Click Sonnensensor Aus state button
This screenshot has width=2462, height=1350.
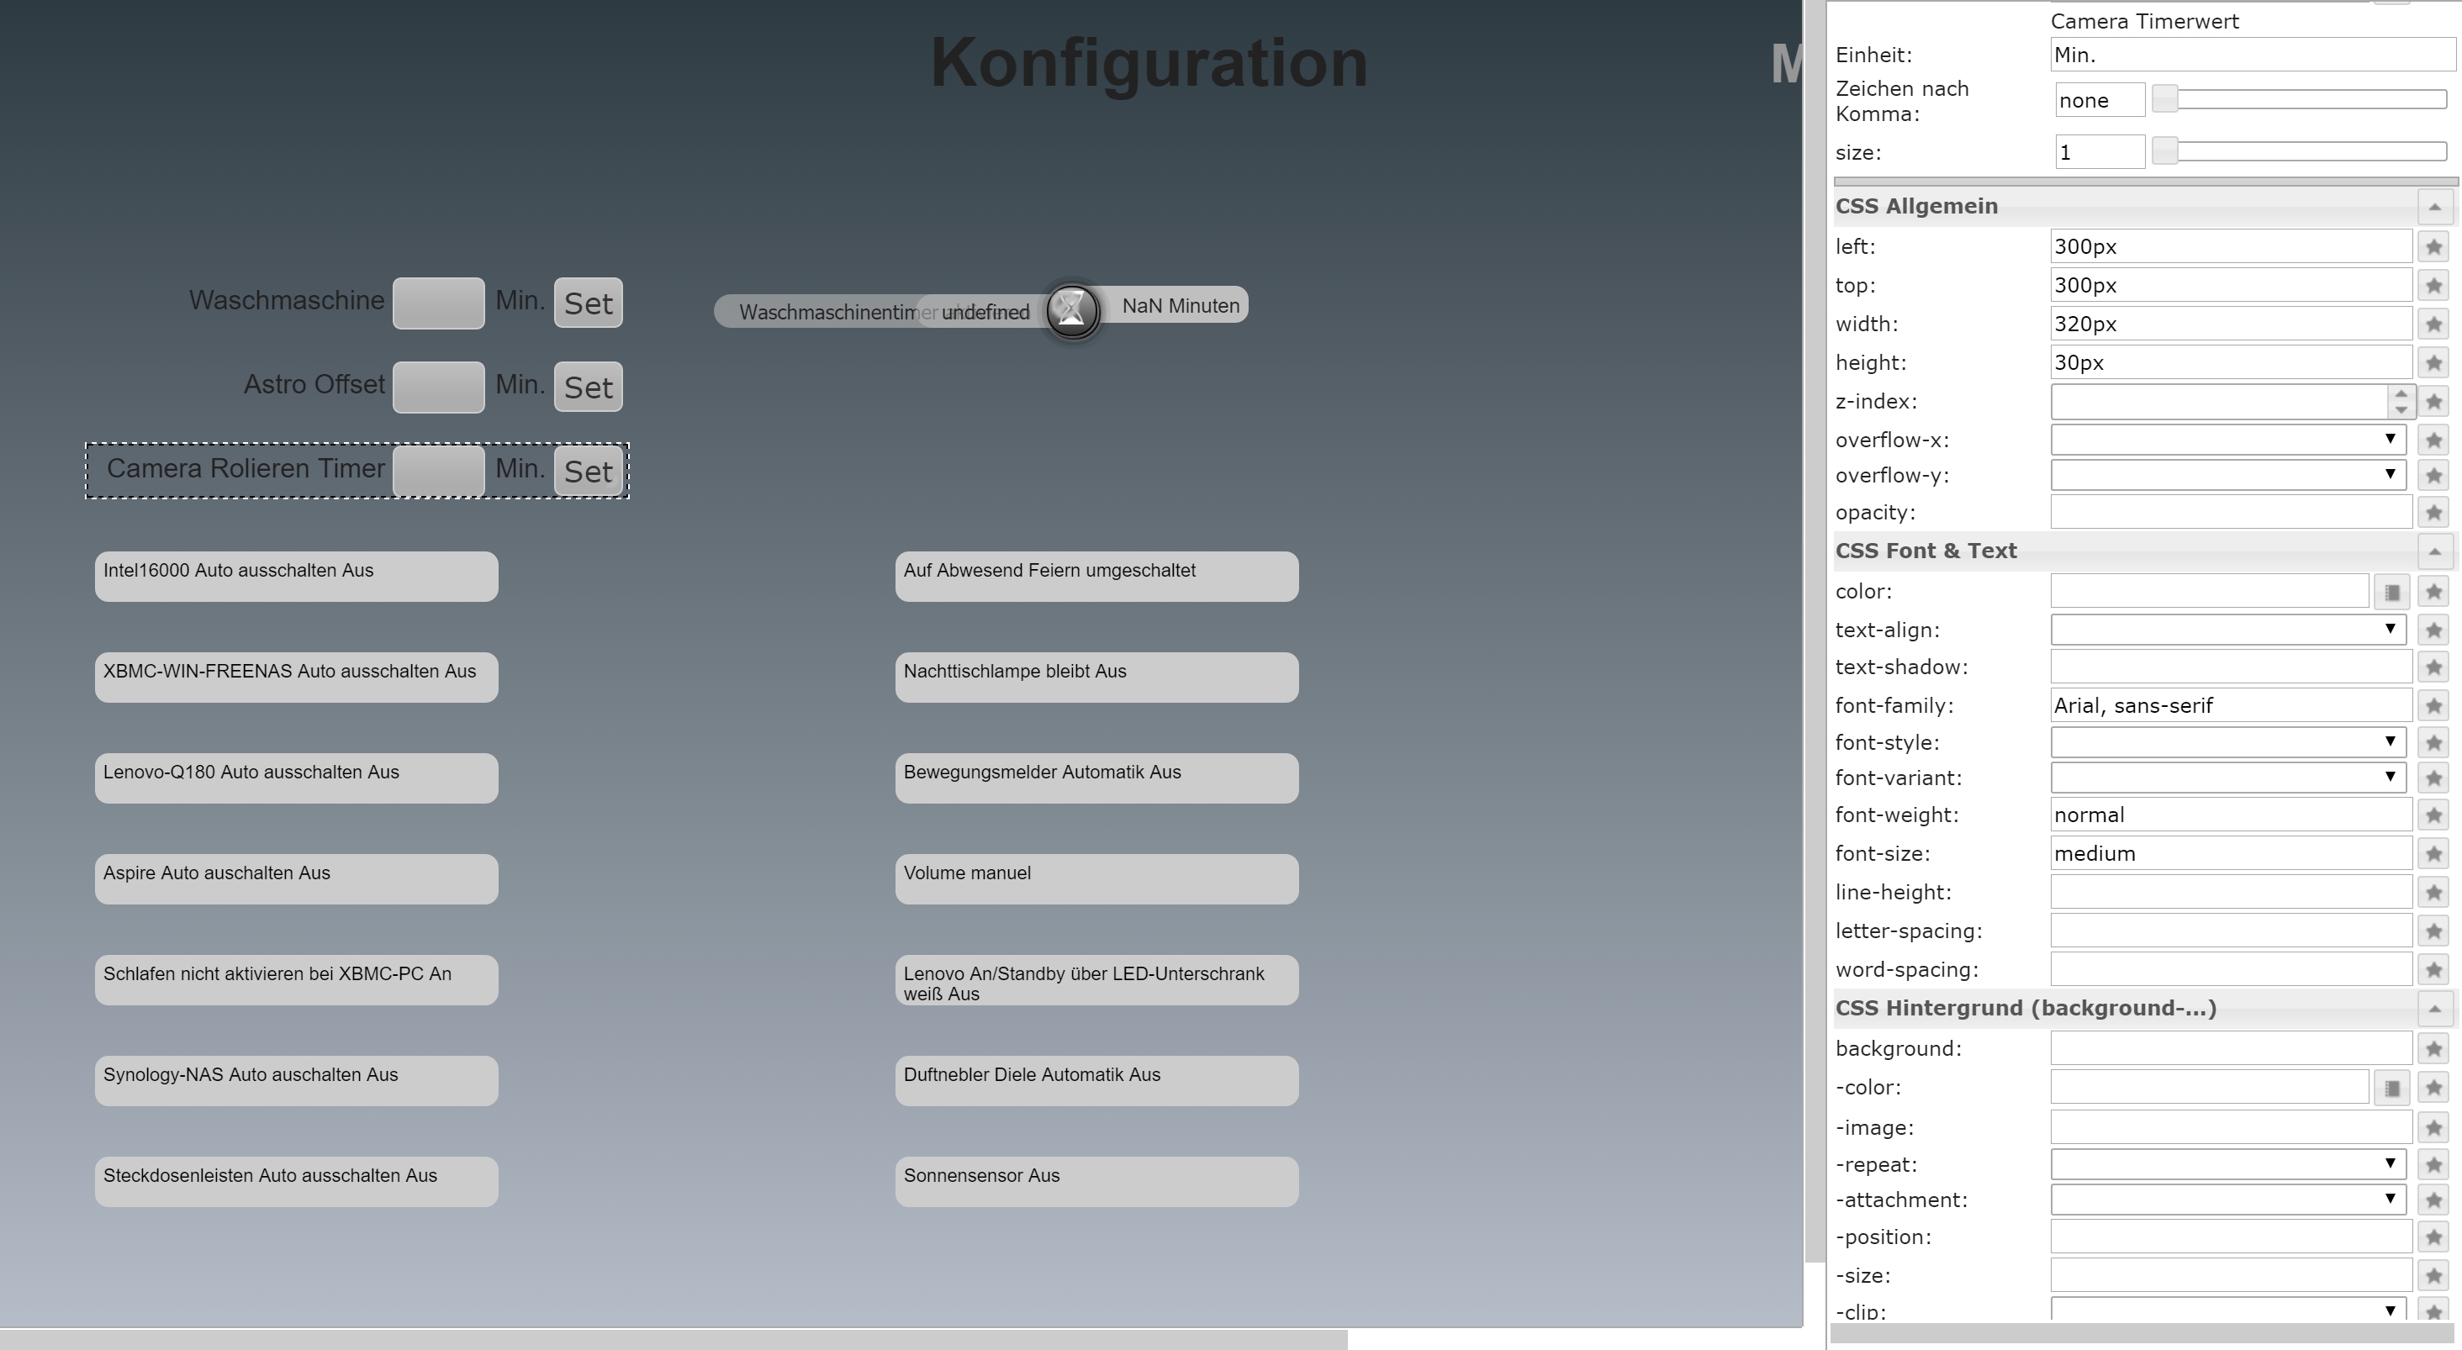click(1096, 1181)
